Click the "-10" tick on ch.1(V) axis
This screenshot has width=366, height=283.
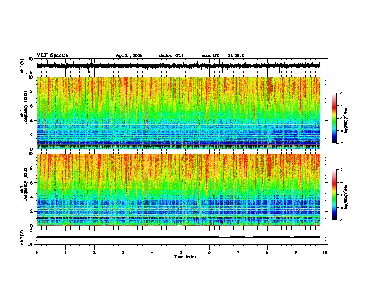click(x=30, y=73)
